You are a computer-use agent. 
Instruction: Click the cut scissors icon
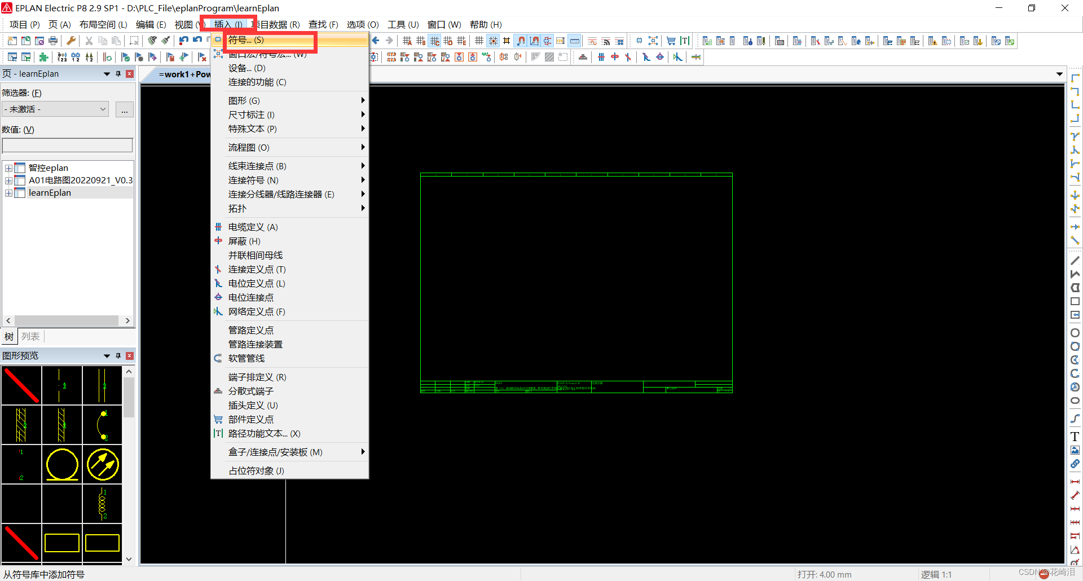(89, 41)
